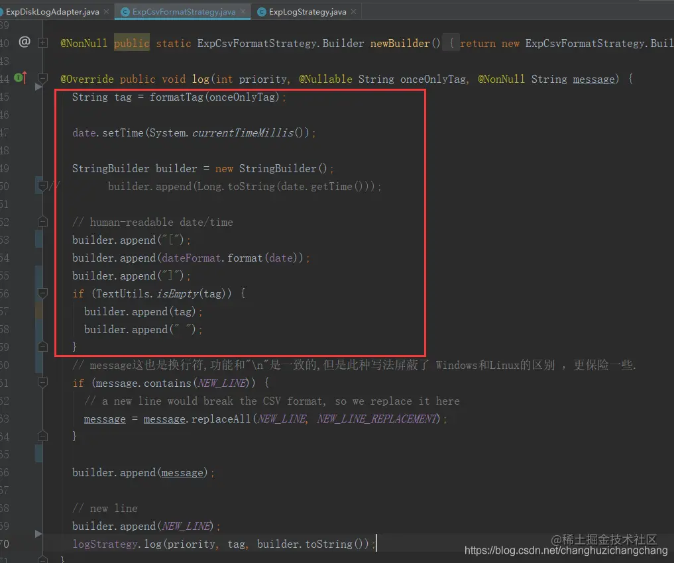Screen dimensions: 674x563
Task: Click the class icon on ExpCsvFormatStrategy.java tab
Action: (125, 12)
